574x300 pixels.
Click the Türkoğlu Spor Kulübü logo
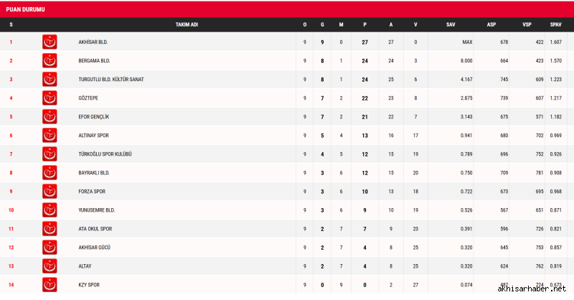coord(50,154)
